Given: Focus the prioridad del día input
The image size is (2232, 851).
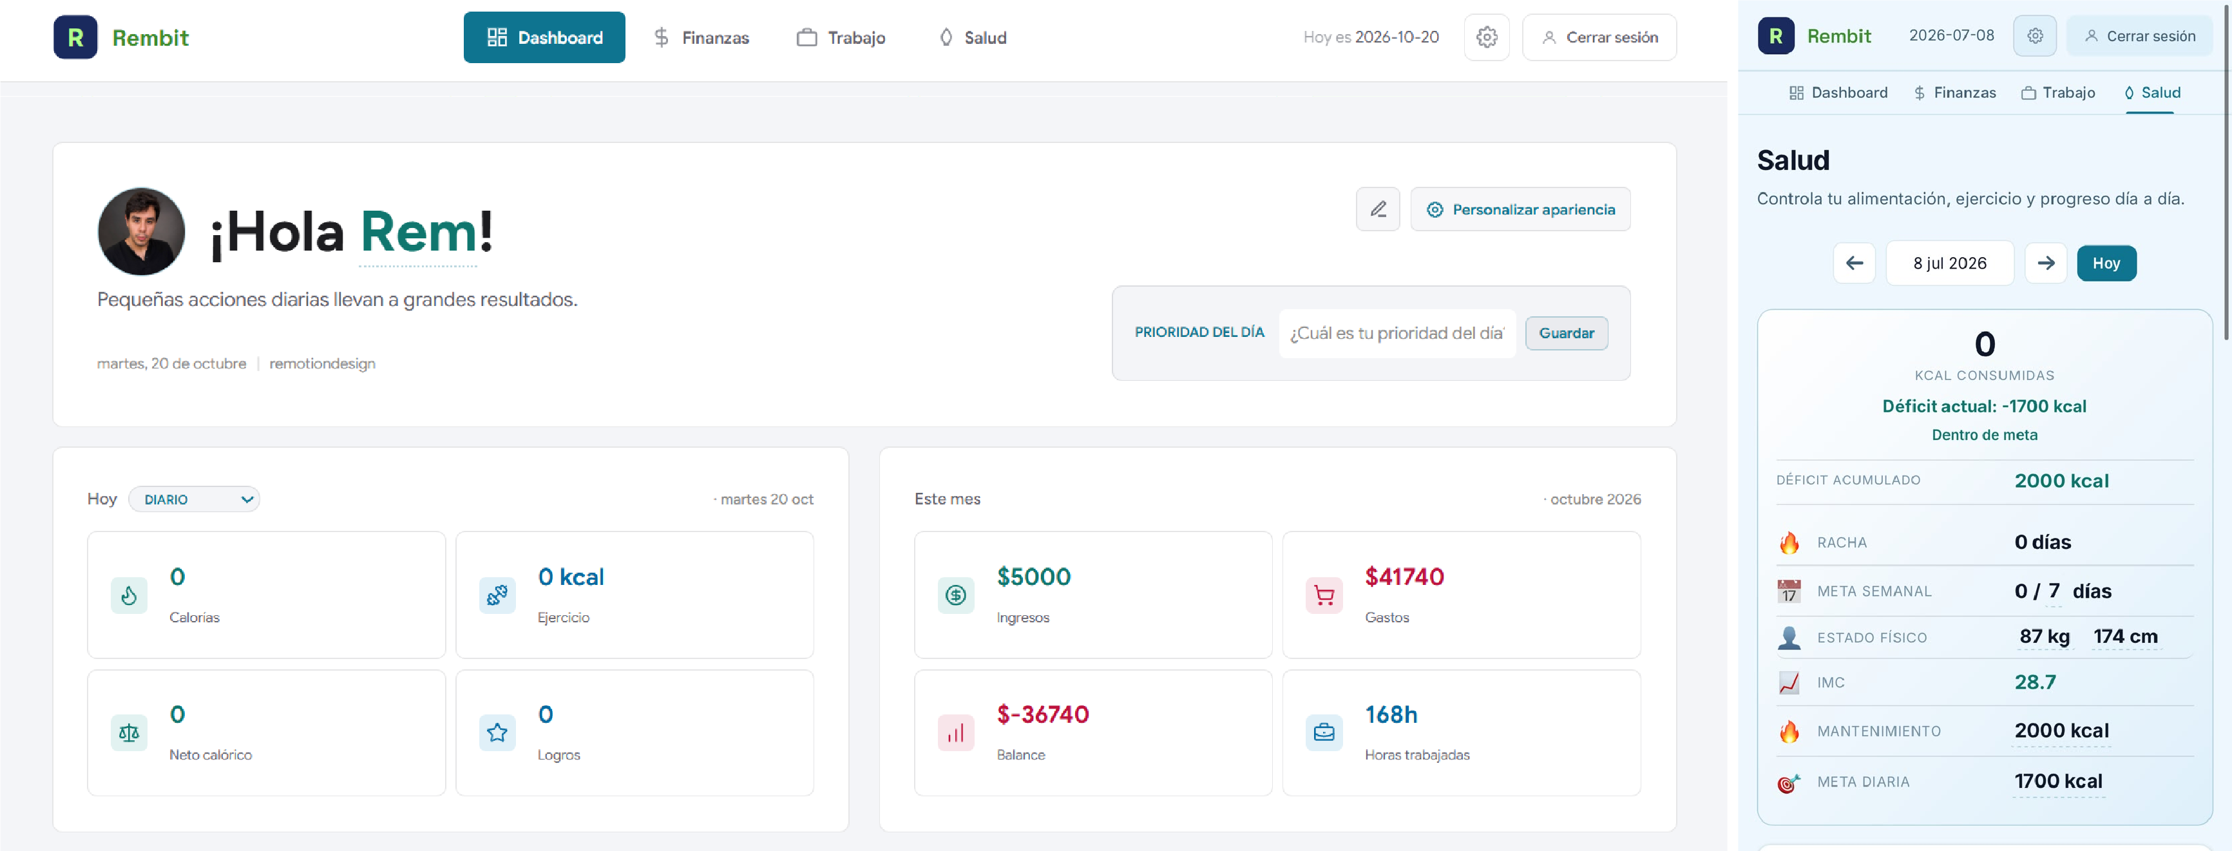Looking at the screenshot, I should click(x=1397, y=334).
